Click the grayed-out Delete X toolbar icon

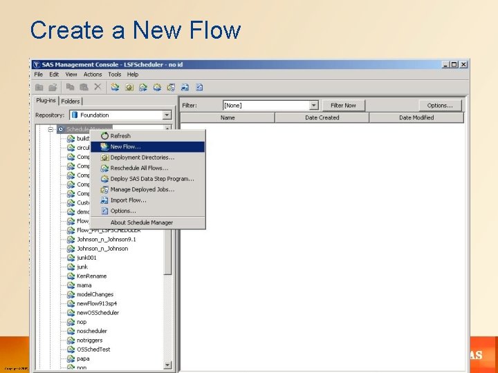pyautogui.click(x=98, y=87)
